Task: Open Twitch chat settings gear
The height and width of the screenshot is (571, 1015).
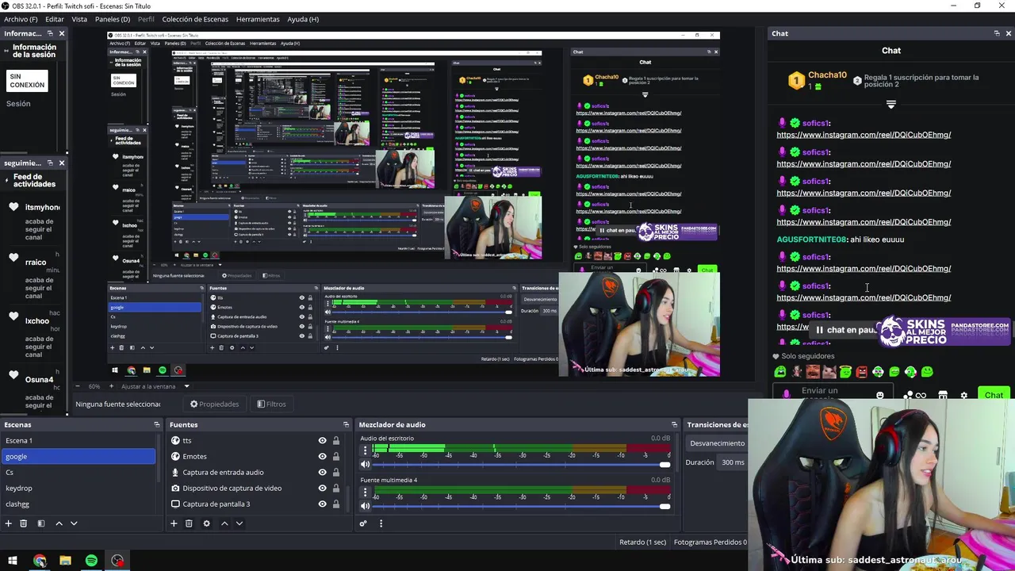Action: point(963,395)
